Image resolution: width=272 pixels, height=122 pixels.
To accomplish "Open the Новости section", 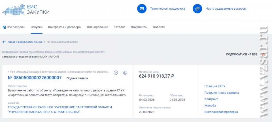I will [x=159, y=27].
